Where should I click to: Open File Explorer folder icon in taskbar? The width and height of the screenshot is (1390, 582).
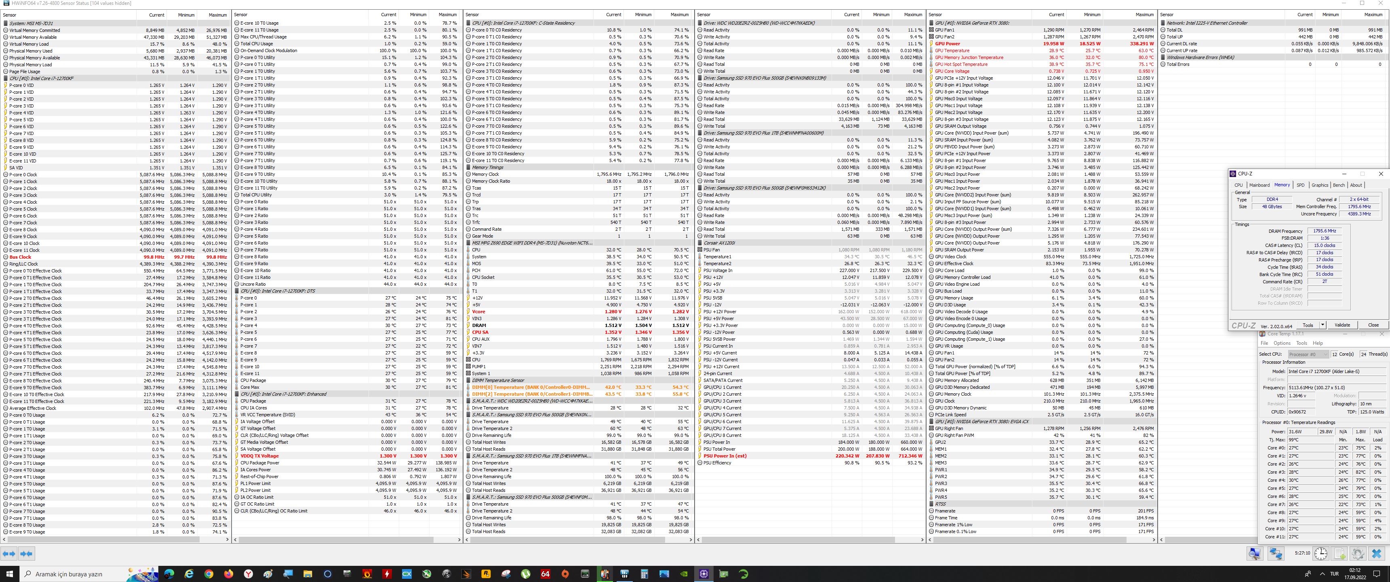(307, 574)
